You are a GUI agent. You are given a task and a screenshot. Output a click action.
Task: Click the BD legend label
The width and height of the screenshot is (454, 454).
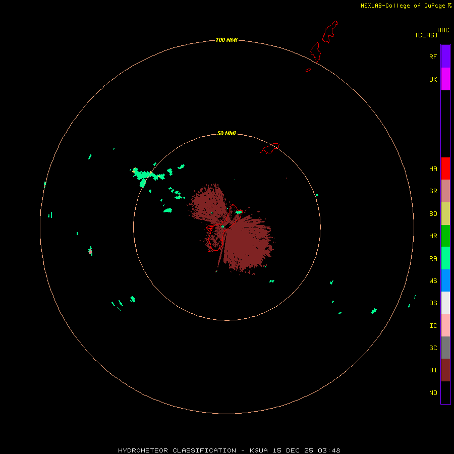(433, 214)
